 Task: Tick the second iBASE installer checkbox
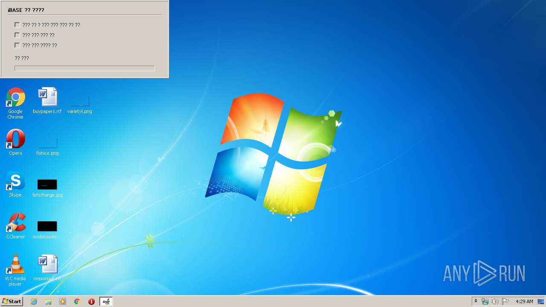click(17, 35)
